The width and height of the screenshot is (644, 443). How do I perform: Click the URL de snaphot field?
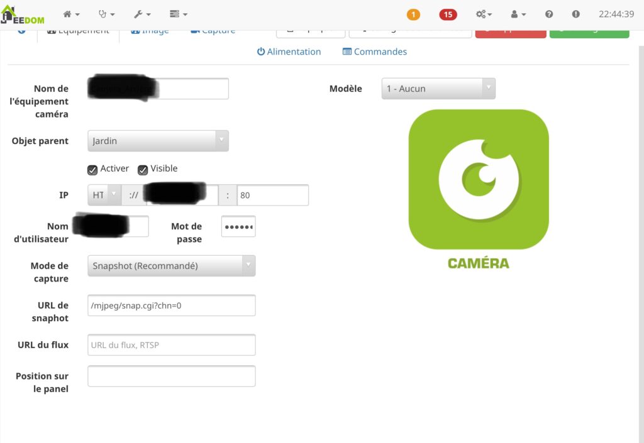[x=171, y=305]
